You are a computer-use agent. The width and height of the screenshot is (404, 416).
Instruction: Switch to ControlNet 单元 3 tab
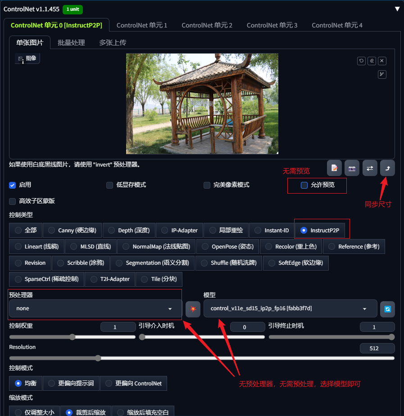(x=272, y=25)
